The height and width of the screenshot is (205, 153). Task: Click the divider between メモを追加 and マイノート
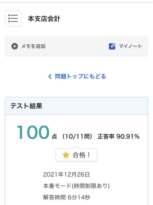coord(102,46)
